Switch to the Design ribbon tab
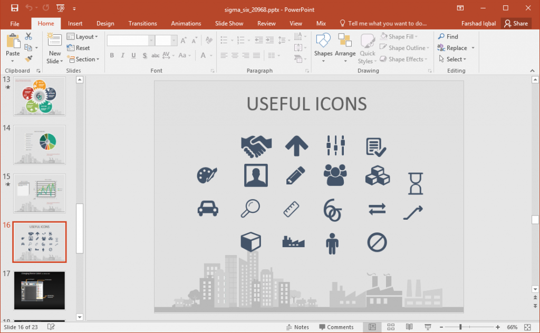This screenshot has width=540, height=333. pyautogui.click(x=105, y=23)
